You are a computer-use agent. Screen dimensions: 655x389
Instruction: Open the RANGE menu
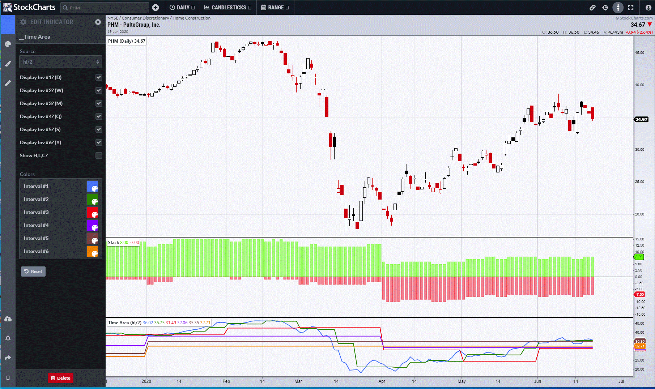click(x=275, y=8)
